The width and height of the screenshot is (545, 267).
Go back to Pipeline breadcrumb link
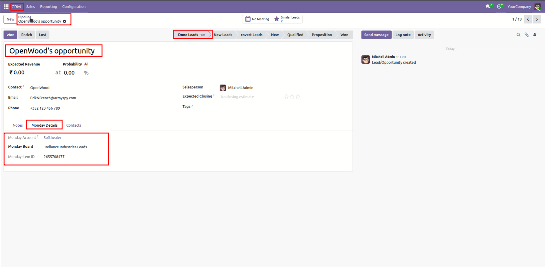[x=25, y=17]
